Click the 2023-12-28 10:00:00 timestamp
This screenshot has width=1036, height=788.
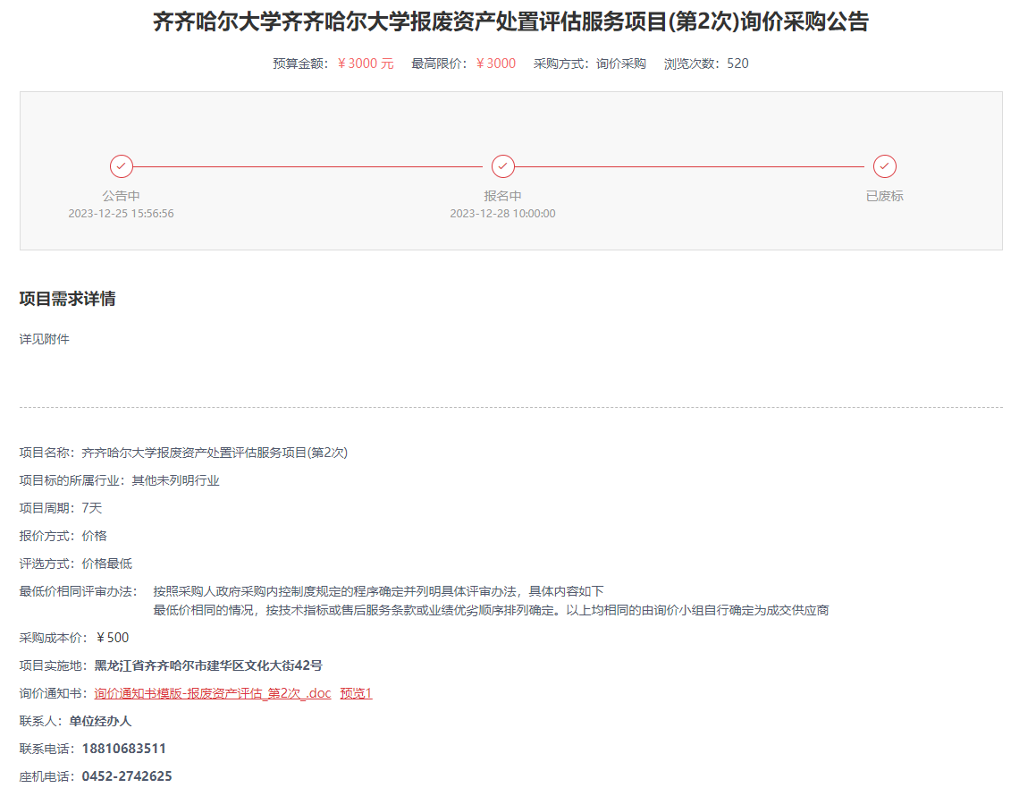(502, 214)
